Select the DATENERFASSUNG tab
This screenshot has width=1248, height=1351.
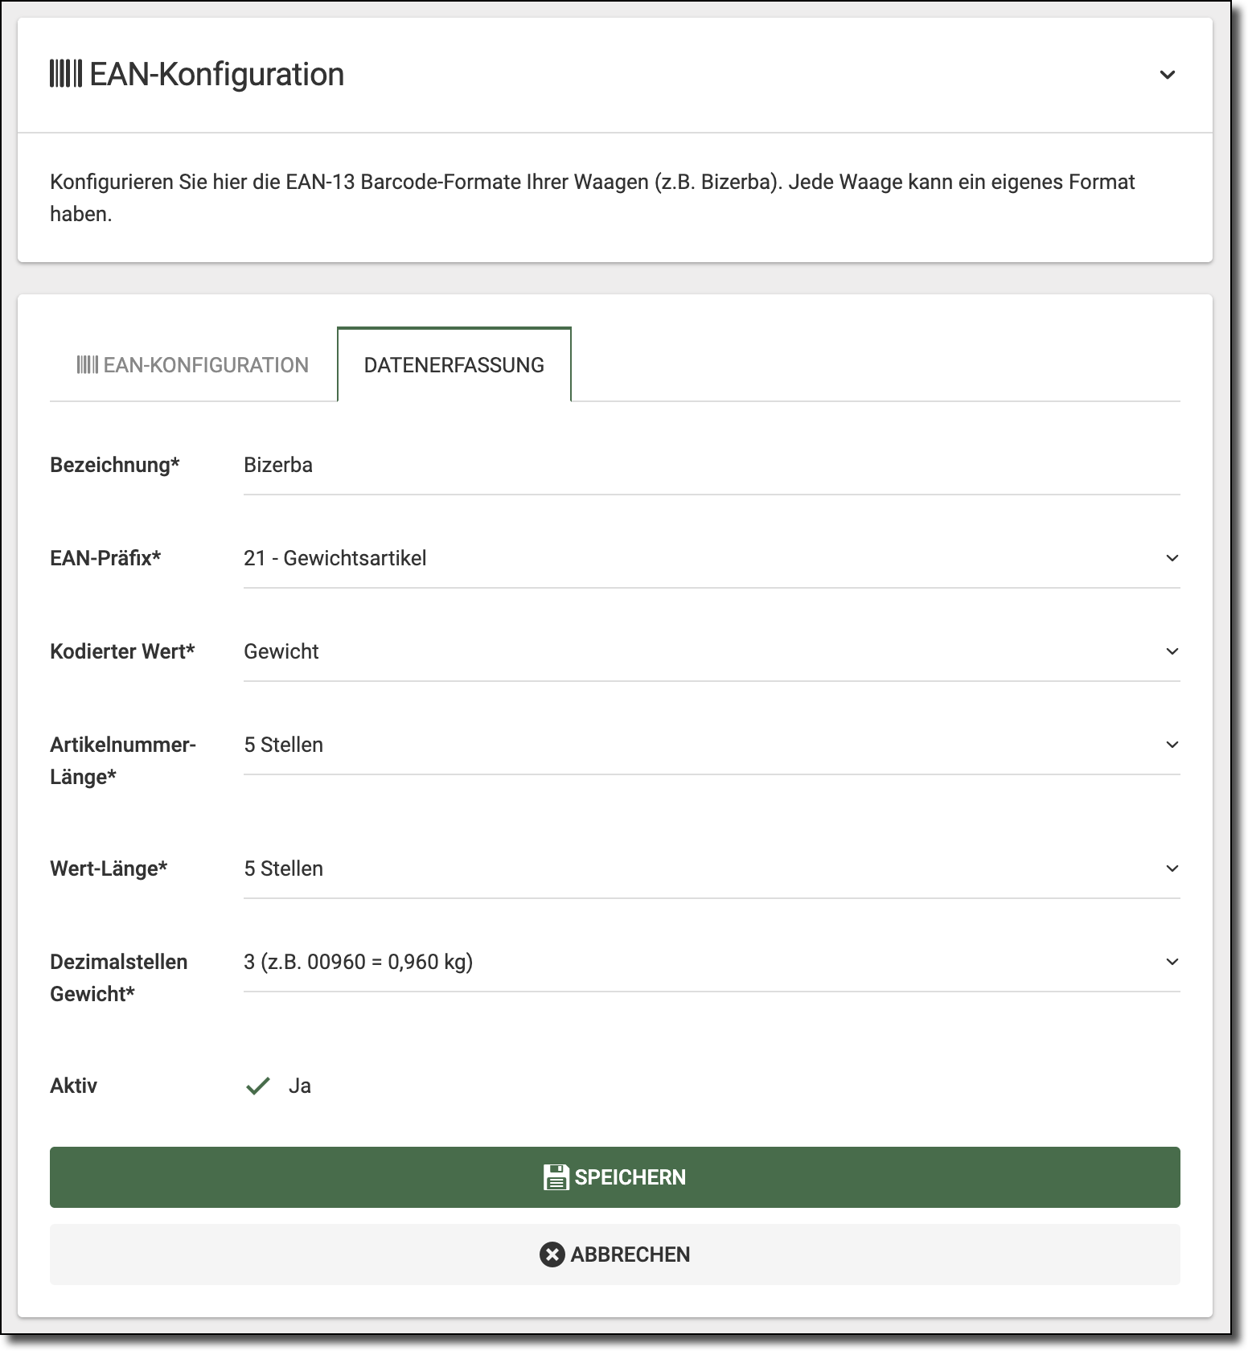point(454,365)
